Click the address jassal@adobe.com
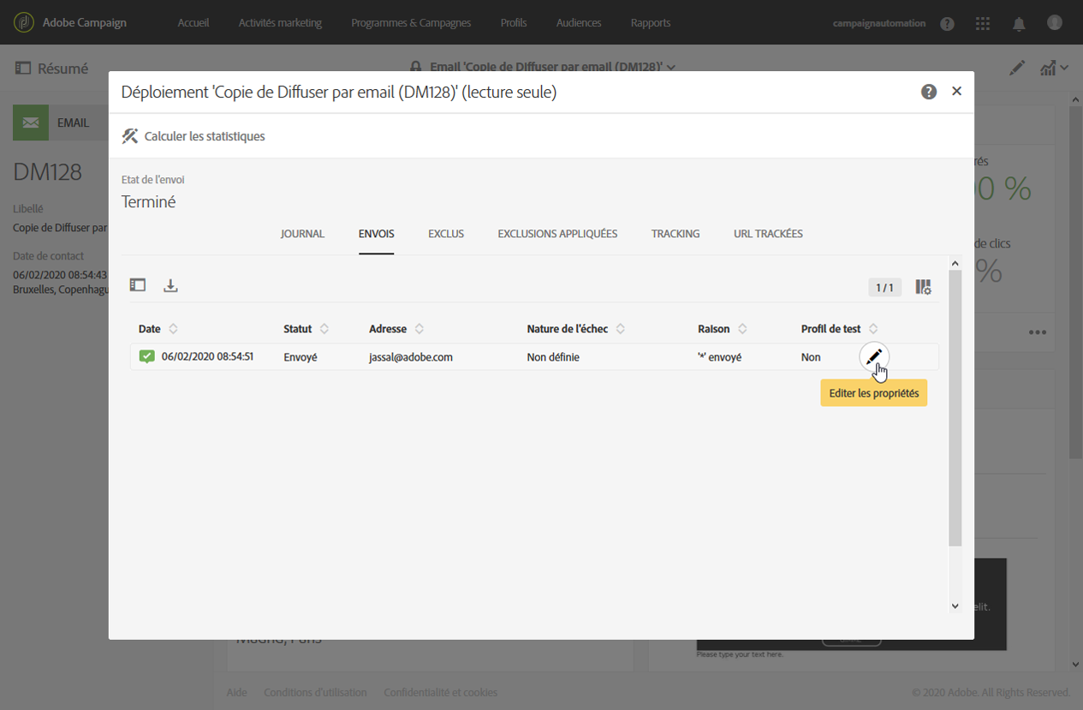Image resolution: width=1083 pixels, height=710 pixels. coord(411,357)
